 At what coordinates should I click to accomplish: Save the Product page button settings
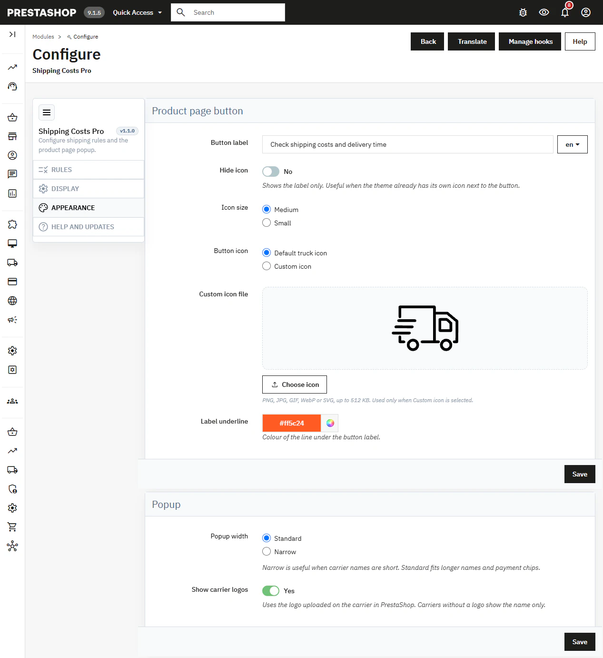click(x=580, y=474)
